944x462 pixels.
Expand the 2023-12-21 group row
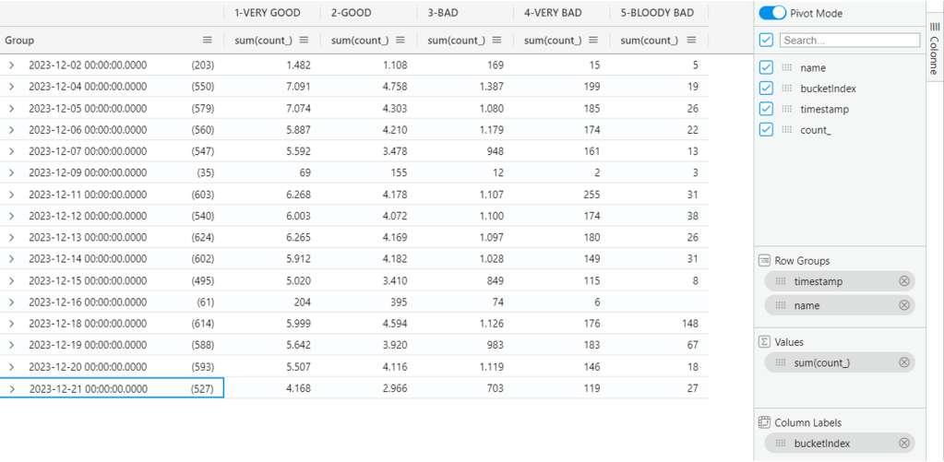point(11,389)
